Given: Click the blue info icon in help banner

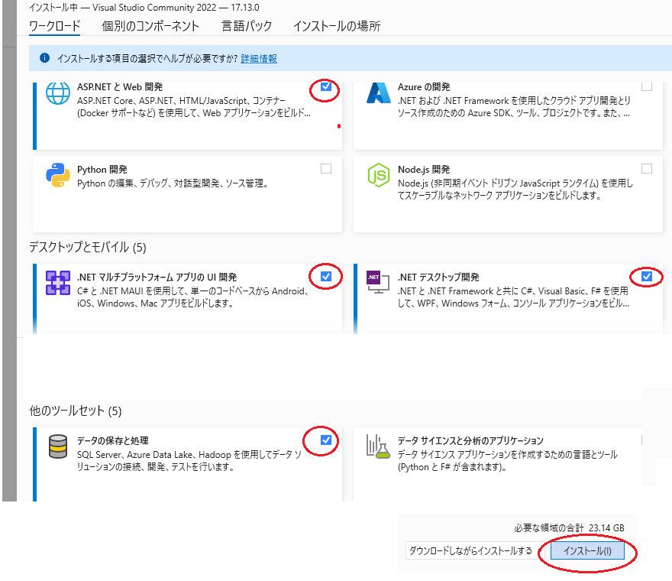Looking at the screenshot, I should [44, 58].
